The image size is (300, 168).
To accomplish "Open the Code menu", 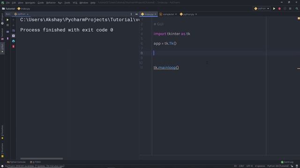I will click(x=41, y=3).
